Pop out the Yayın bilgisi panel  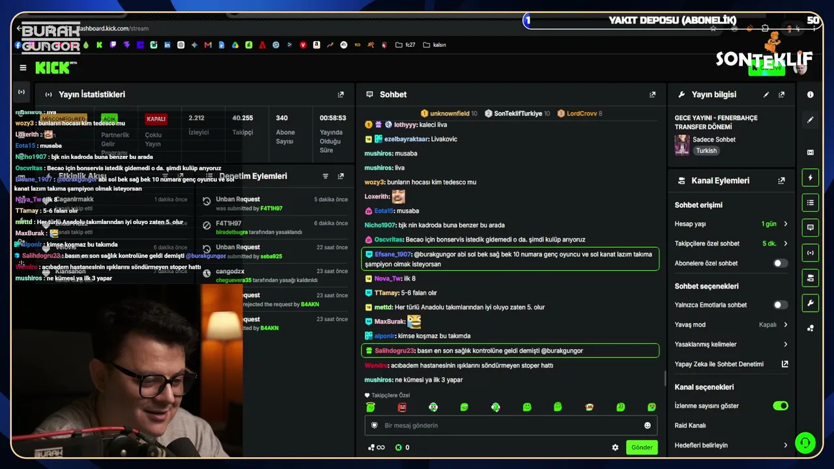(781, 94)
